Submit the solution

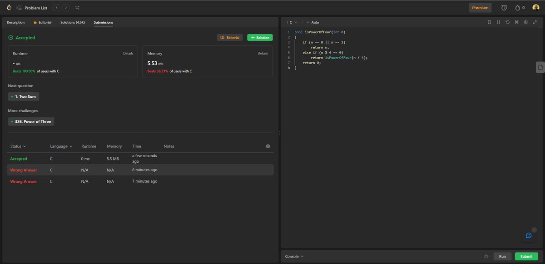526,256
